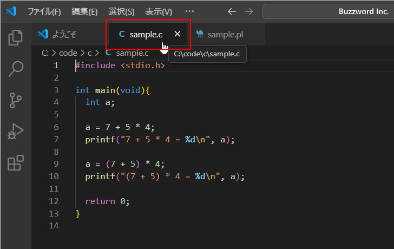The height and width of the screenshot is (249, 394).
Task: Close the sample.c tab
Action: click(178, 34)
